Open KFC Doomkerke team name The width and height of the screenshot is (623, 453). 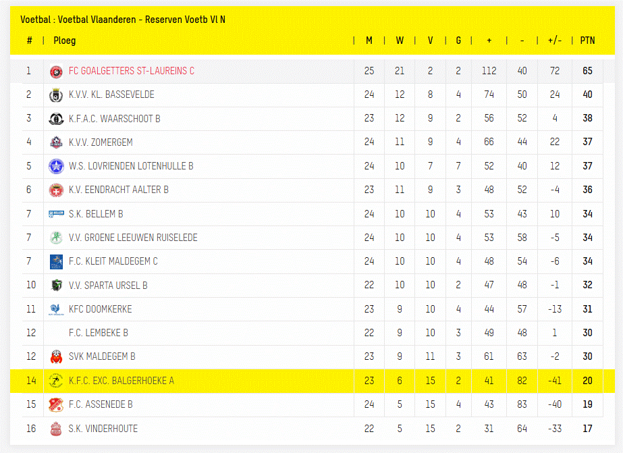[x=100, y=309]
